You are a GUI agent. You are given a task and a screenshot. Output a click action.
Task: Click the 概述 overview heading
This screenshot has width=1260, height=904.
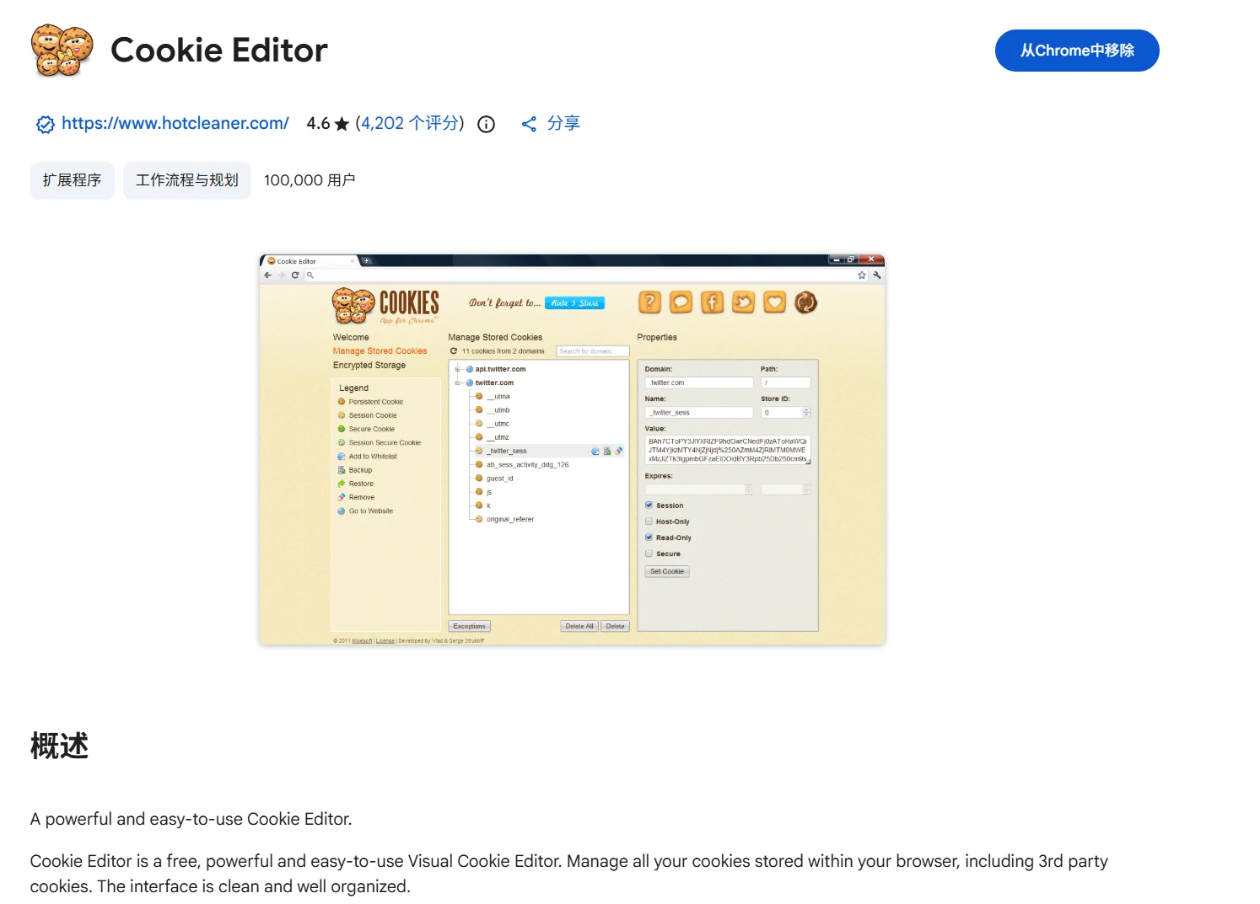[59, 746]
